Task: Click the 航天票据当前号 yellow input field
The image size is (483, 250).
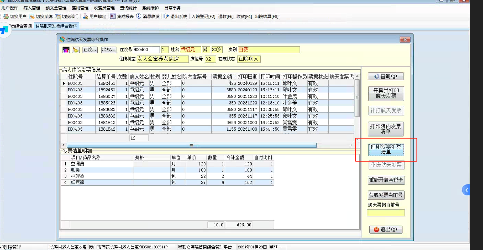Action: pos(386,213)
